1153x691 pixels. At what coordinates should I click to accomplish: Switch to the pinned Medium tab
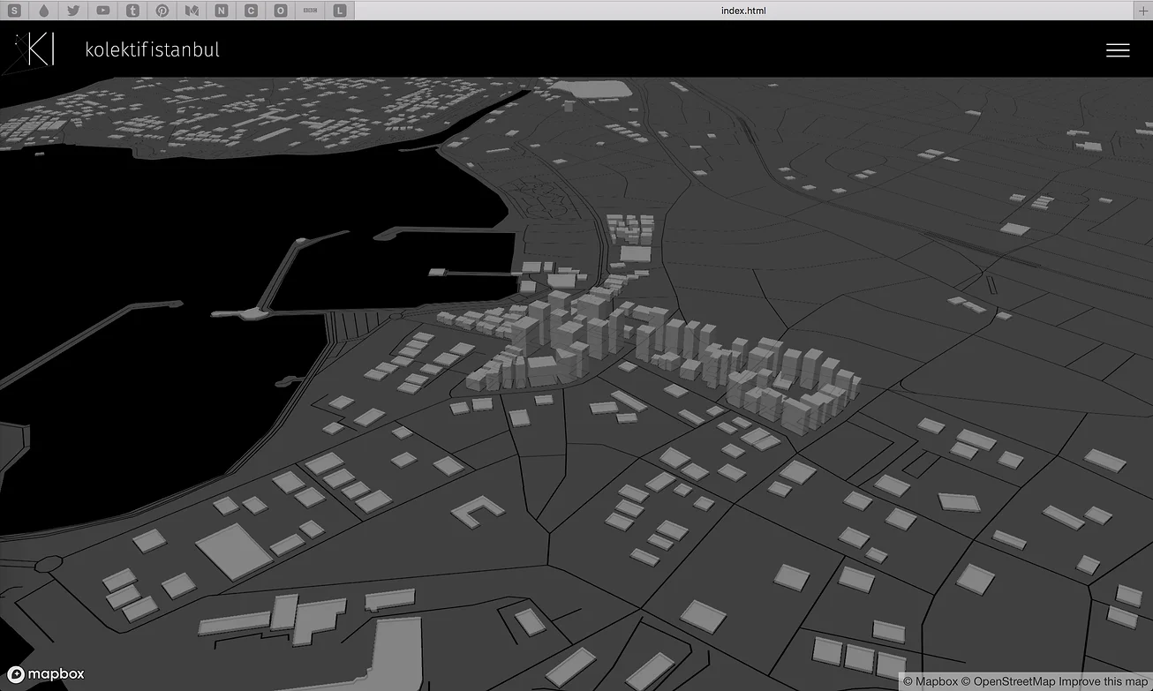pos(192,11)
